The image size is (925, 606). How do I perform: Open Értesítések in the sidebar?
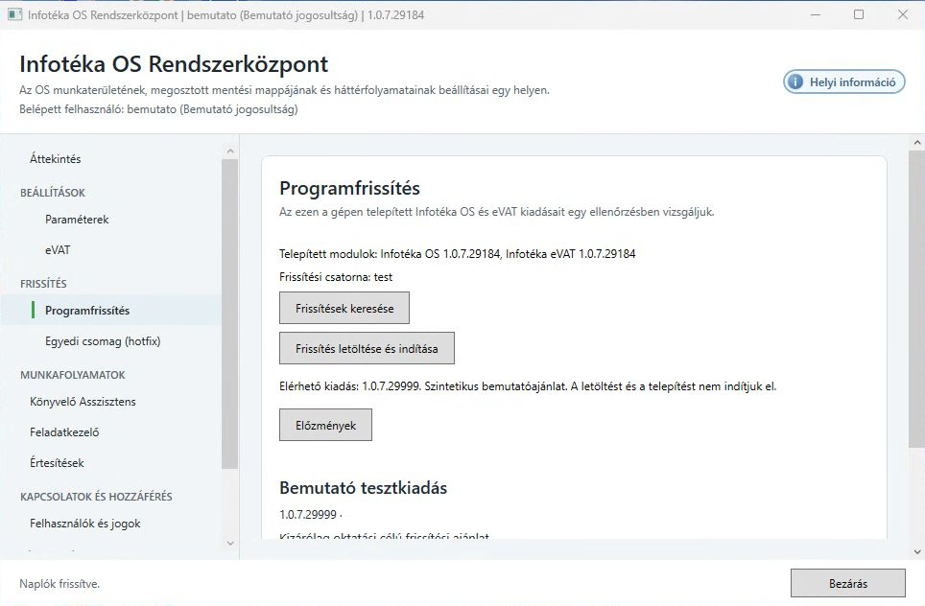tap(57, 463)
